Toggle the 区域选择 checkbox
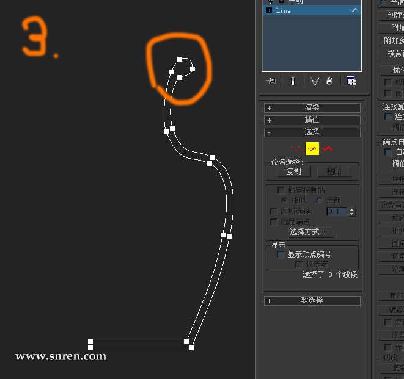Image resolution: width=404 pixels, height=379 pixels. coord(273,211)
